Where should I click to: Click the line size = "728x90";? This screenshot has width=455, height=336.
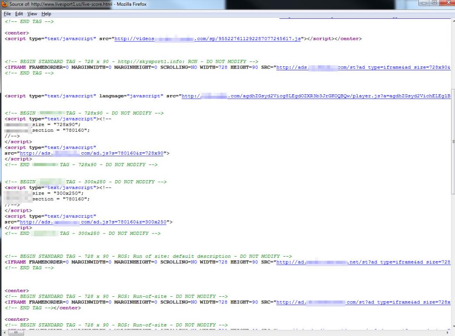pos(43,124)
